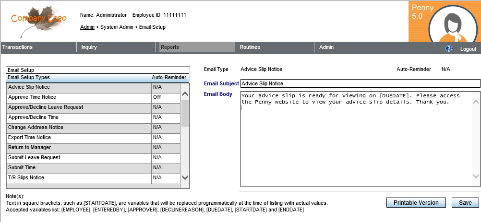
Task: Select the Return to Manager row
Action: (x=93, y=148)
